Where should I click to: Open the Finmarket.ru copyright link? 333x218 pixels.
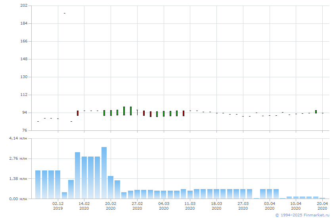[x=302, y=215]
